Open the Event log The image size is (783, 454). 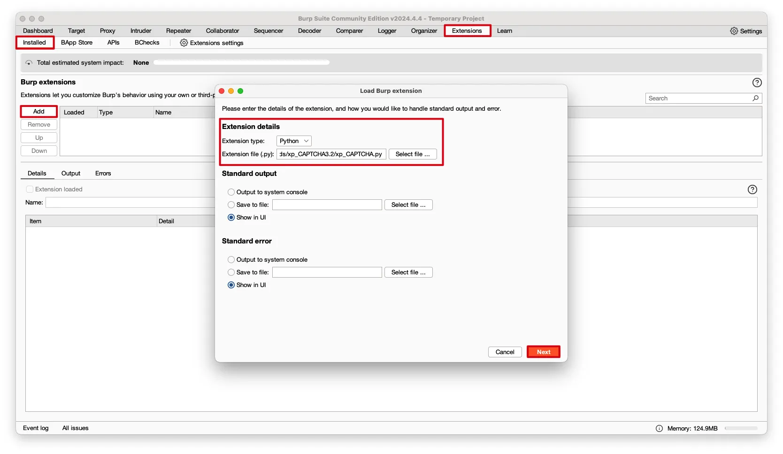pos(36,428)
